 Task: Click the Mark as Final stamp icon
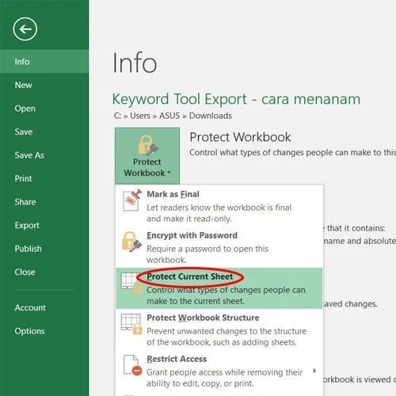132,200
